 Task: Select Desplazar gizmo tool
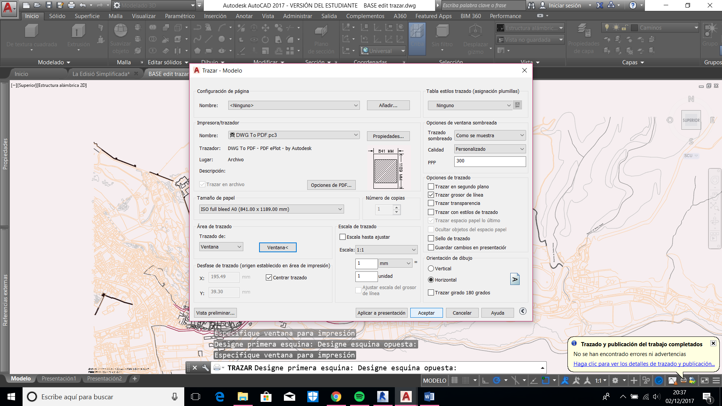(475, 31)
